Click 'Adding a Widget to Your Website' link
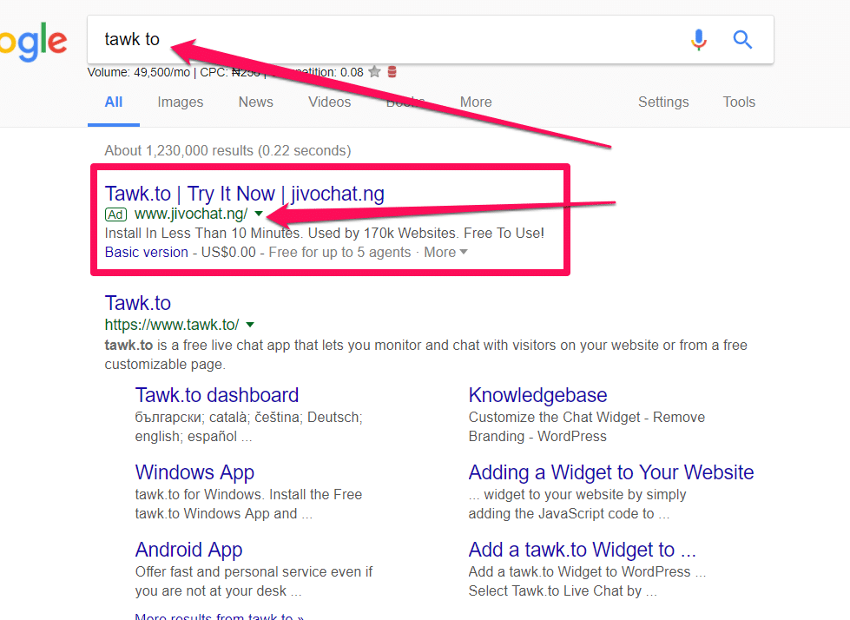Viewport: 850px width, 620px height. click(611, 472)
